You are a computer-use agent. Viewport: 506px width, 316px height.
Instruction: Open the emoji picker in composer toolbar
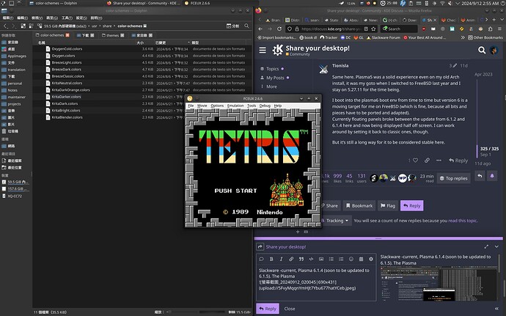(351, 260)
